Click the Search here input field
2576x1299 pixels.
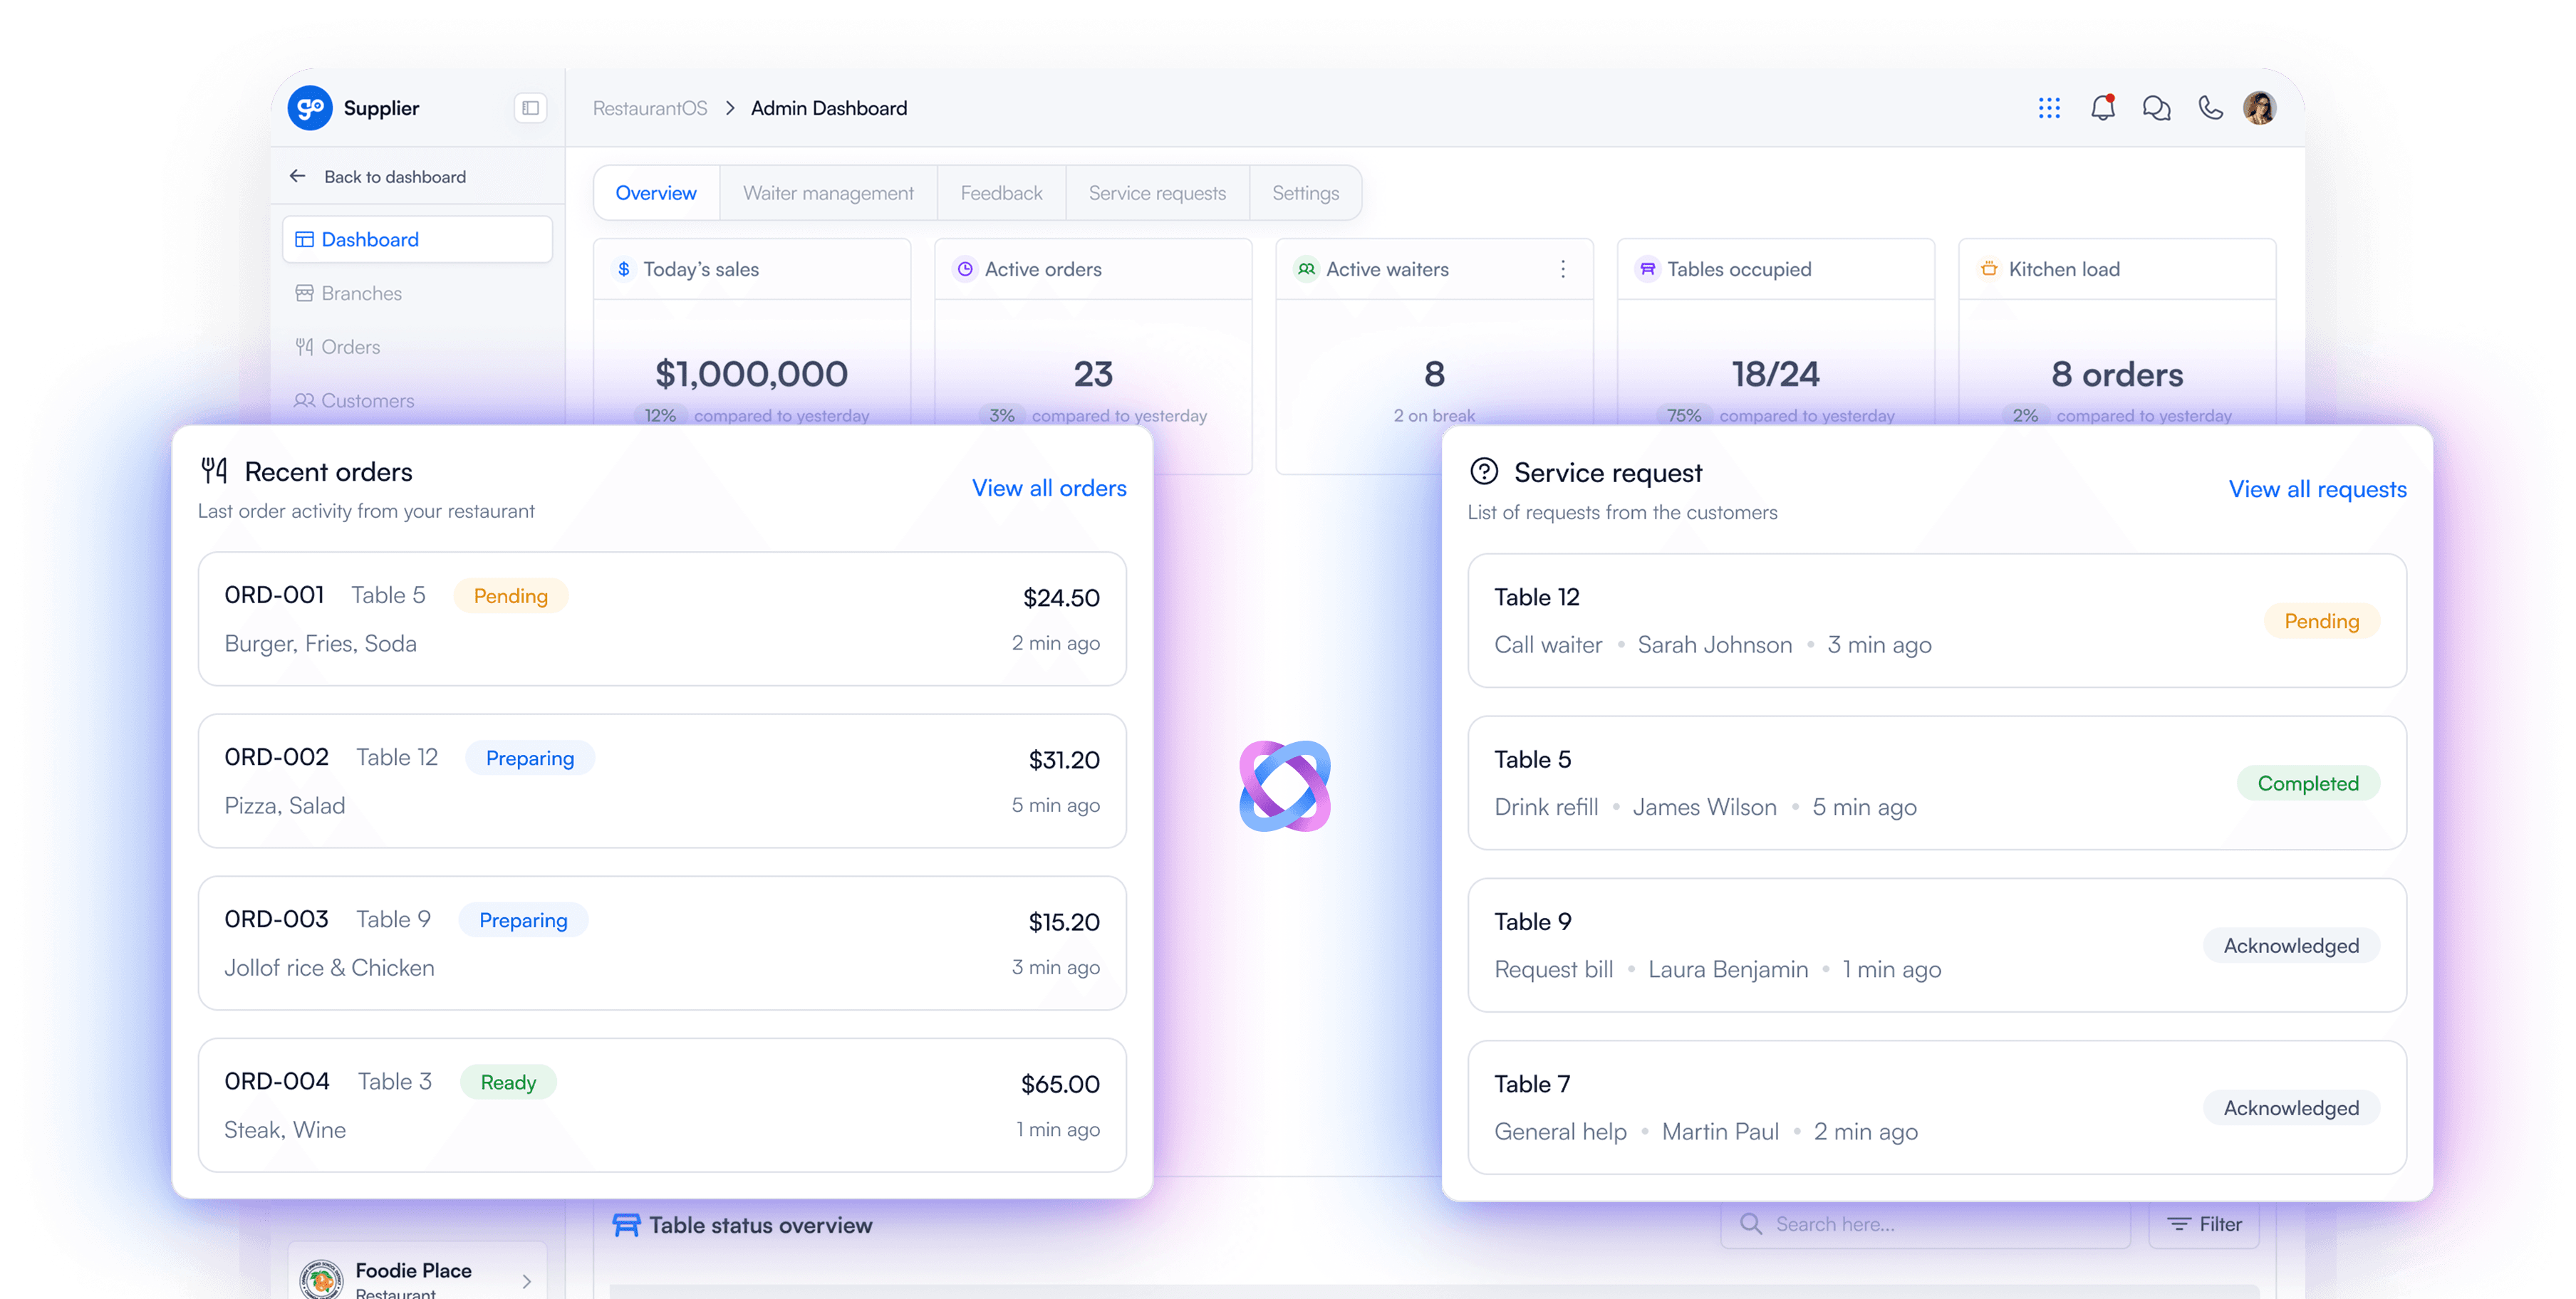click(x=1925, y=1224)
